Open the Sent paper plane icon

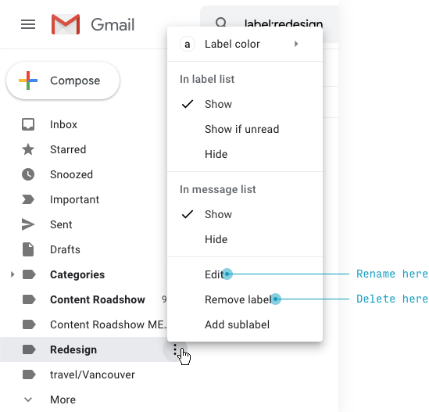[x=28, y=224]
